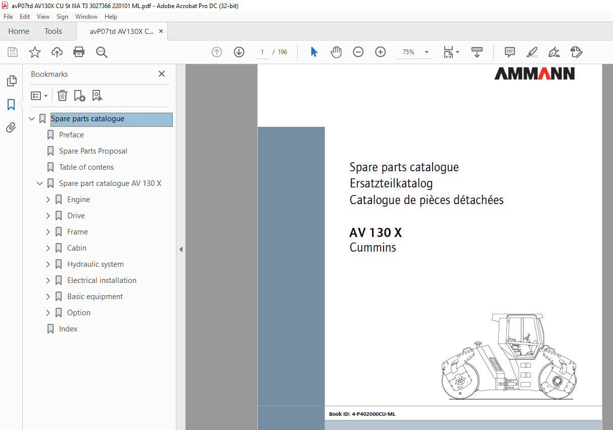Expand the Frame bookmark
Viewport: 613px width, 430px height.
[48, 232]
